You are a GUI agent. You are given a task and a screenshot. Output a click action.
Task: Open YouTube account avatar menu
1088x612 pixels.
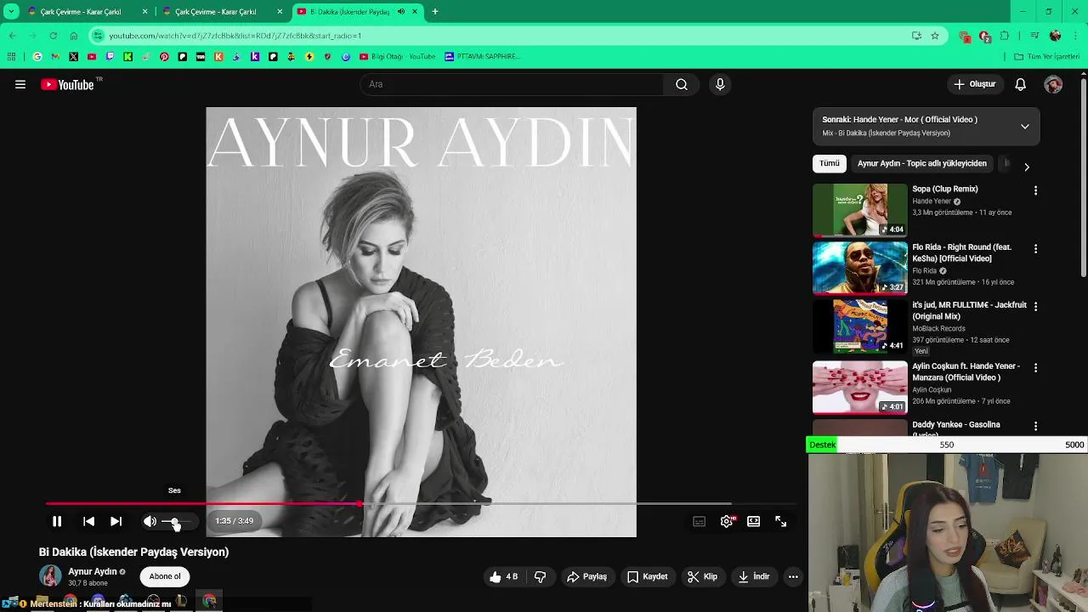coord(1053,84)
